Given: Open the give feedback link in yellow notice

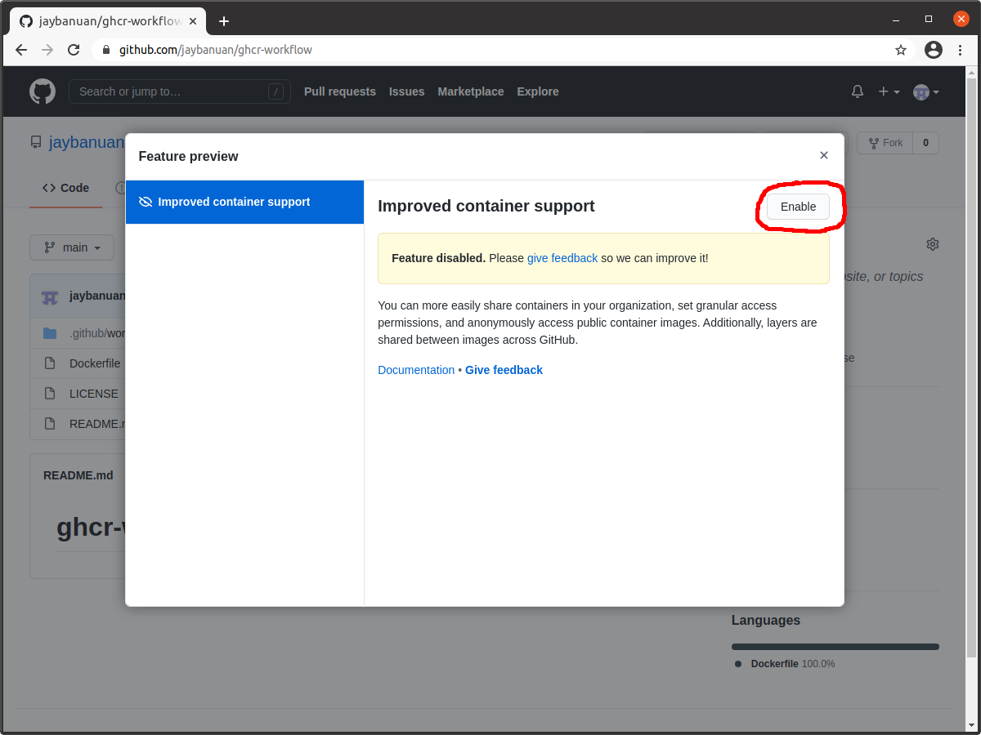Looking at the screenshot, I should (562, 258).
